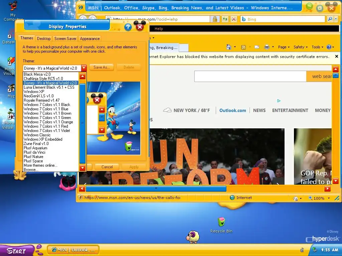This screenshot has width=342, height=256.
Task: Expand the Print button dropdown arrow
Action: 273,47
